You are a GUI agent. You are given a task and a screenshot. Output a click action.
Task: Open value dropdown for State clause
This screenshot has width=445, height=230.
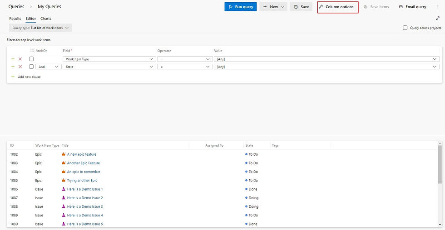tap(326, 67)
